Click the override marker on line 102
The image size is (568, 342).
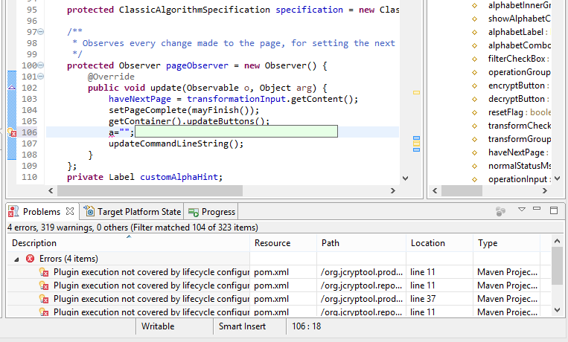pos(12,88)
